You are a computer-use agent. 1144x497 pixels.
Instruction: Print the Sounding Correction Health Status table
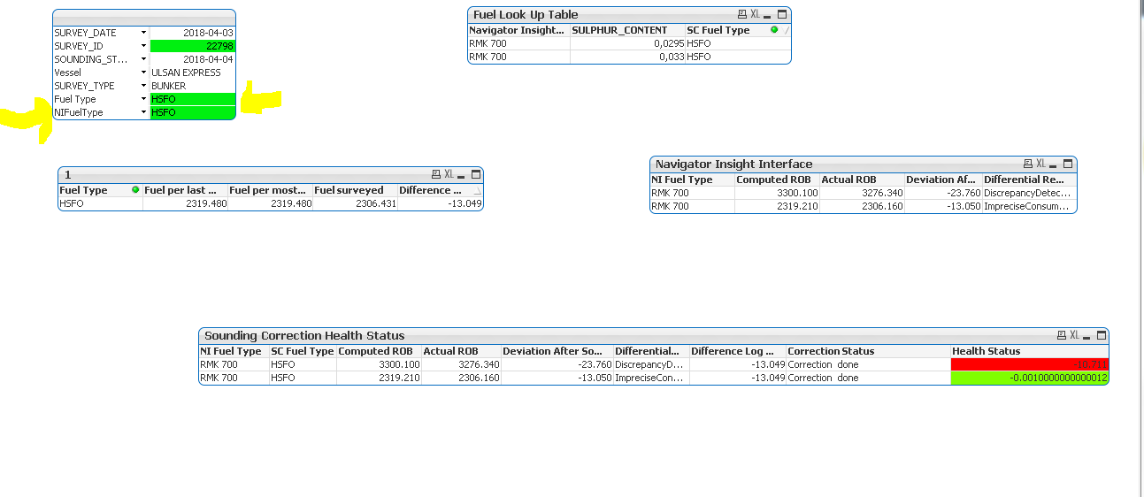1061,335
